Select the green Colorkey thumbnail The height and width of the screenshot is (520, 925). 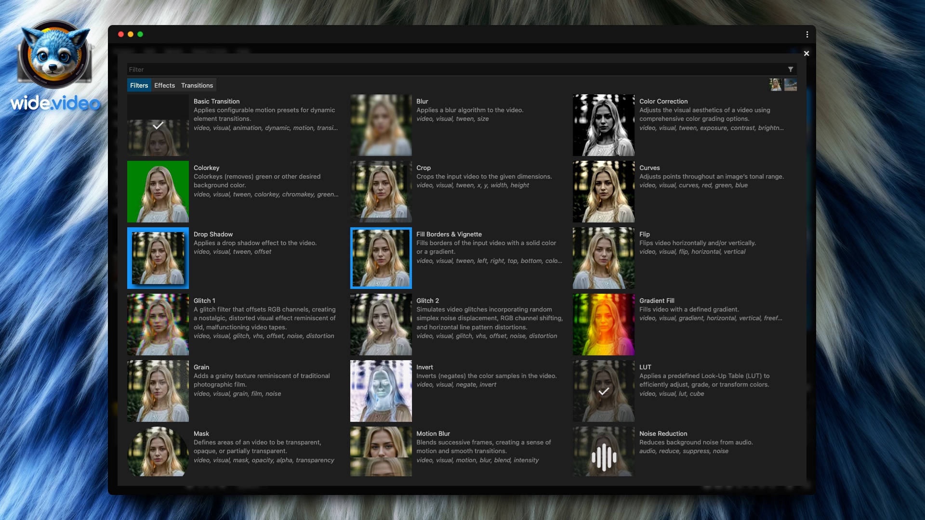pos(158,192)
